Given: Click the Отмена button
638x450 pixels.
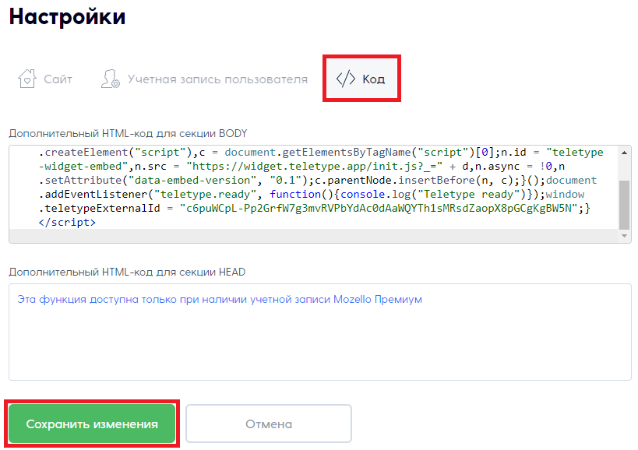Looking at the screenshot, I should coord(269,424).
